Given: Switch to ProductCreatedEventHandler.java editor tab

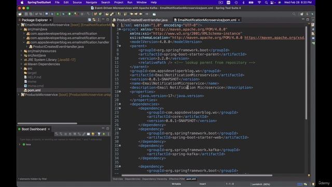Looking at the screenshot, I should pos(140,20).
